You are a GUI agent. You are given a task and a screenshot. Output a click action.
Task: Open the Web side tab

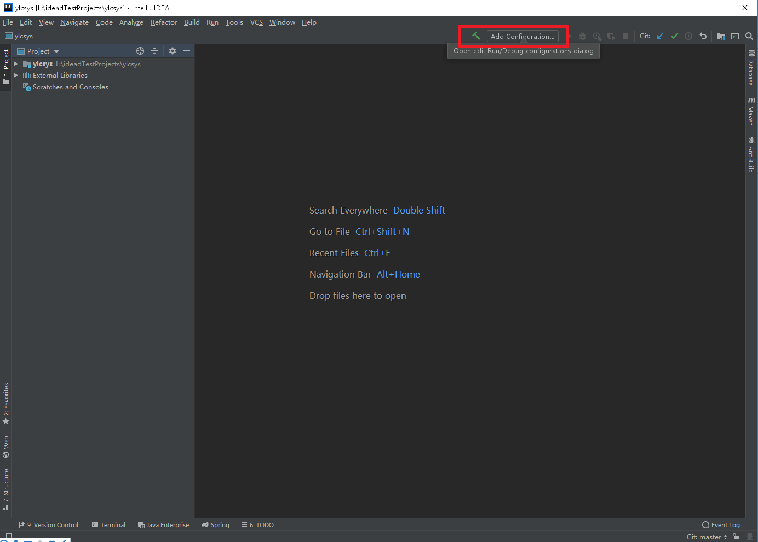pyautogui.click(x=6, y=447)
